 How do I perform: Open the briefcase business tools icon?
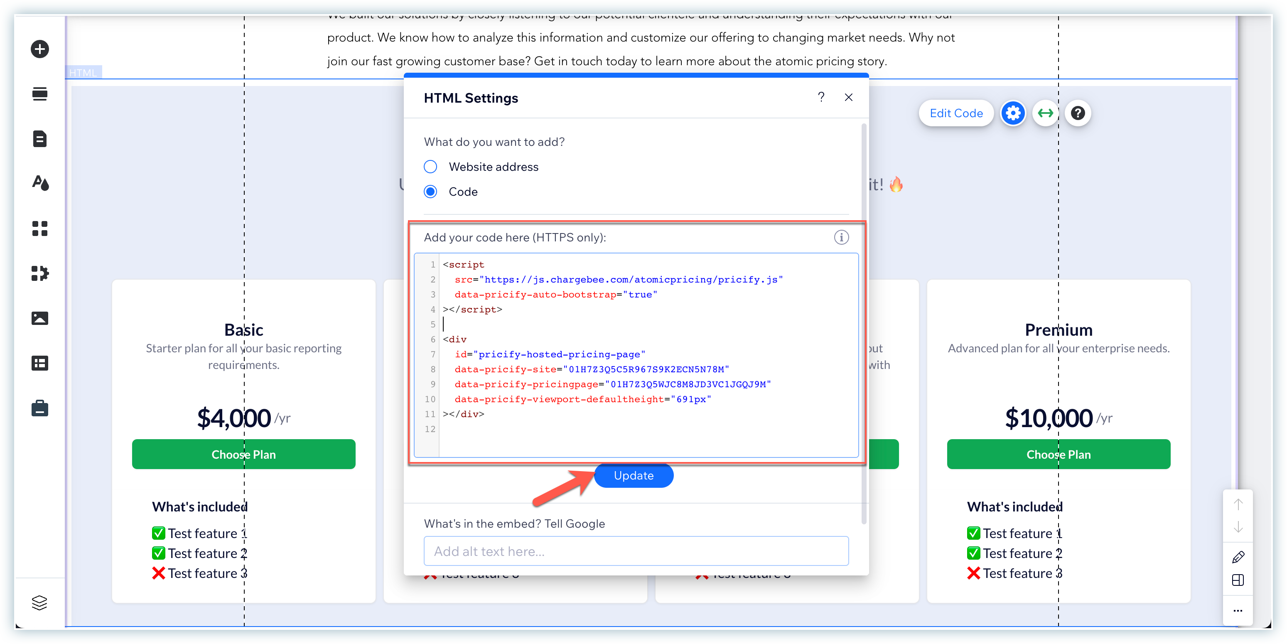[x=40, y=408]
